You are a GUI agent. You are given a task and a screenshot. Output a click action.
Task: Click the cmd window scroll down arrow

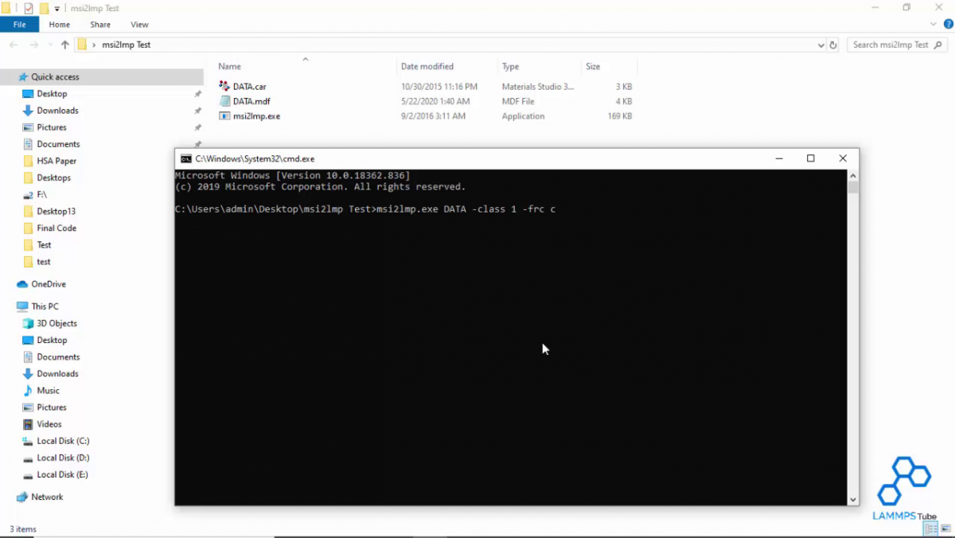(x=853, y=499)
